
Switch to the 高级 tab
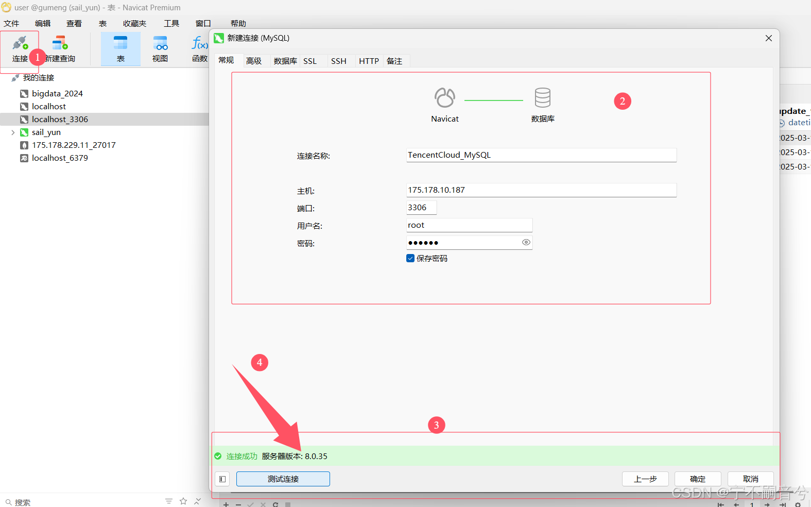[x=254, y=61]
